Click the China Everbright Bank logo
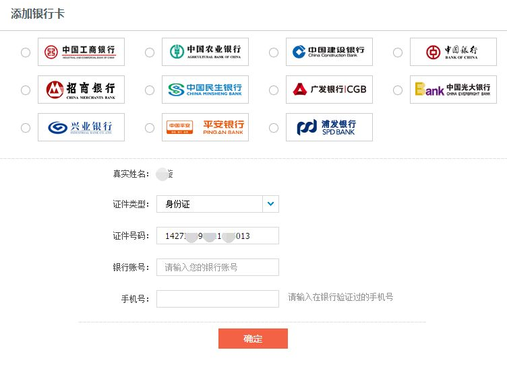The height and width of the screenshot is (383, 507). (x=453, y=90)
